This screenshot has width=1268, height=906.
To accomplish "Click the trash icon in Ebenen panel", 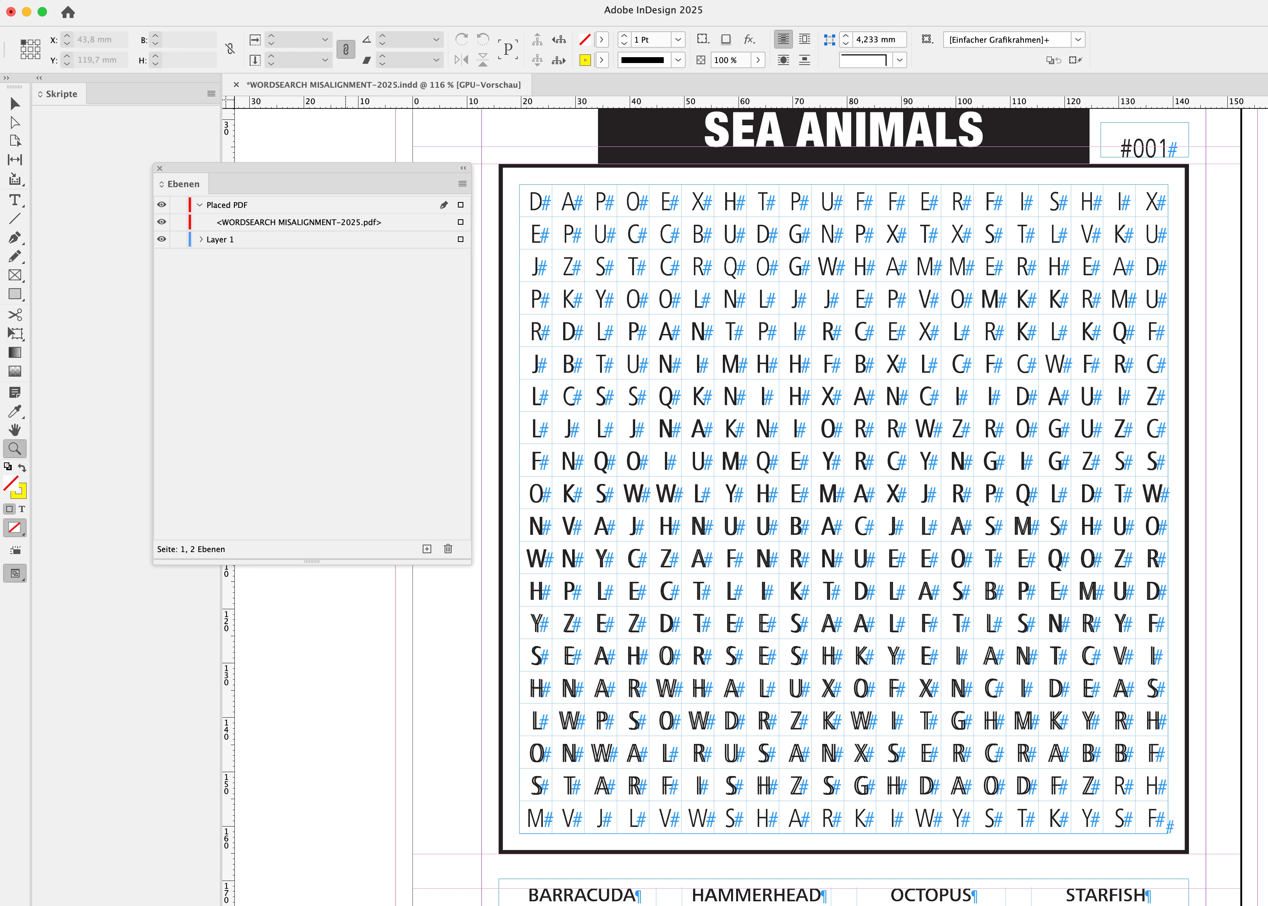I will click(448, 549).
